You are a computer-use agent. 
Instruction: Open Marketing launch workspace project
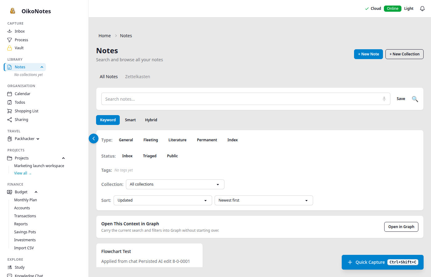coord(39,166)
